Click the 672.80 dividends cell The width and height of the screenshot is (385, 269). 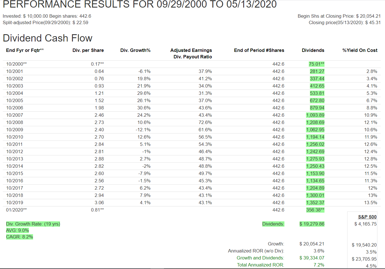[317, 100]
